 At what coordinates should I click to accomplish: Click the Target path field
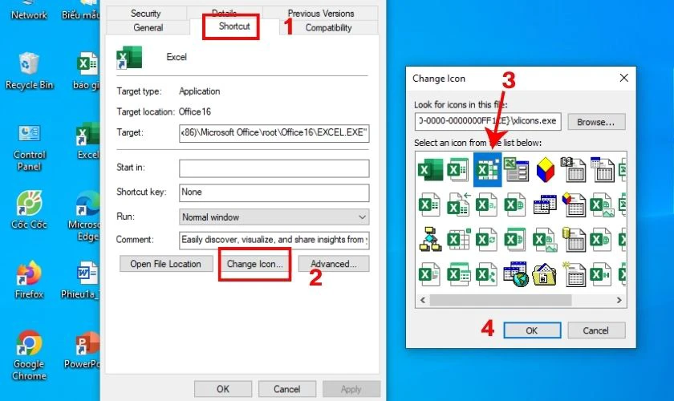point(274,133)
